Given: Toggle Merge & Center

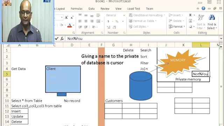Looking at the screenshot, I should click(x=98, y=21).
